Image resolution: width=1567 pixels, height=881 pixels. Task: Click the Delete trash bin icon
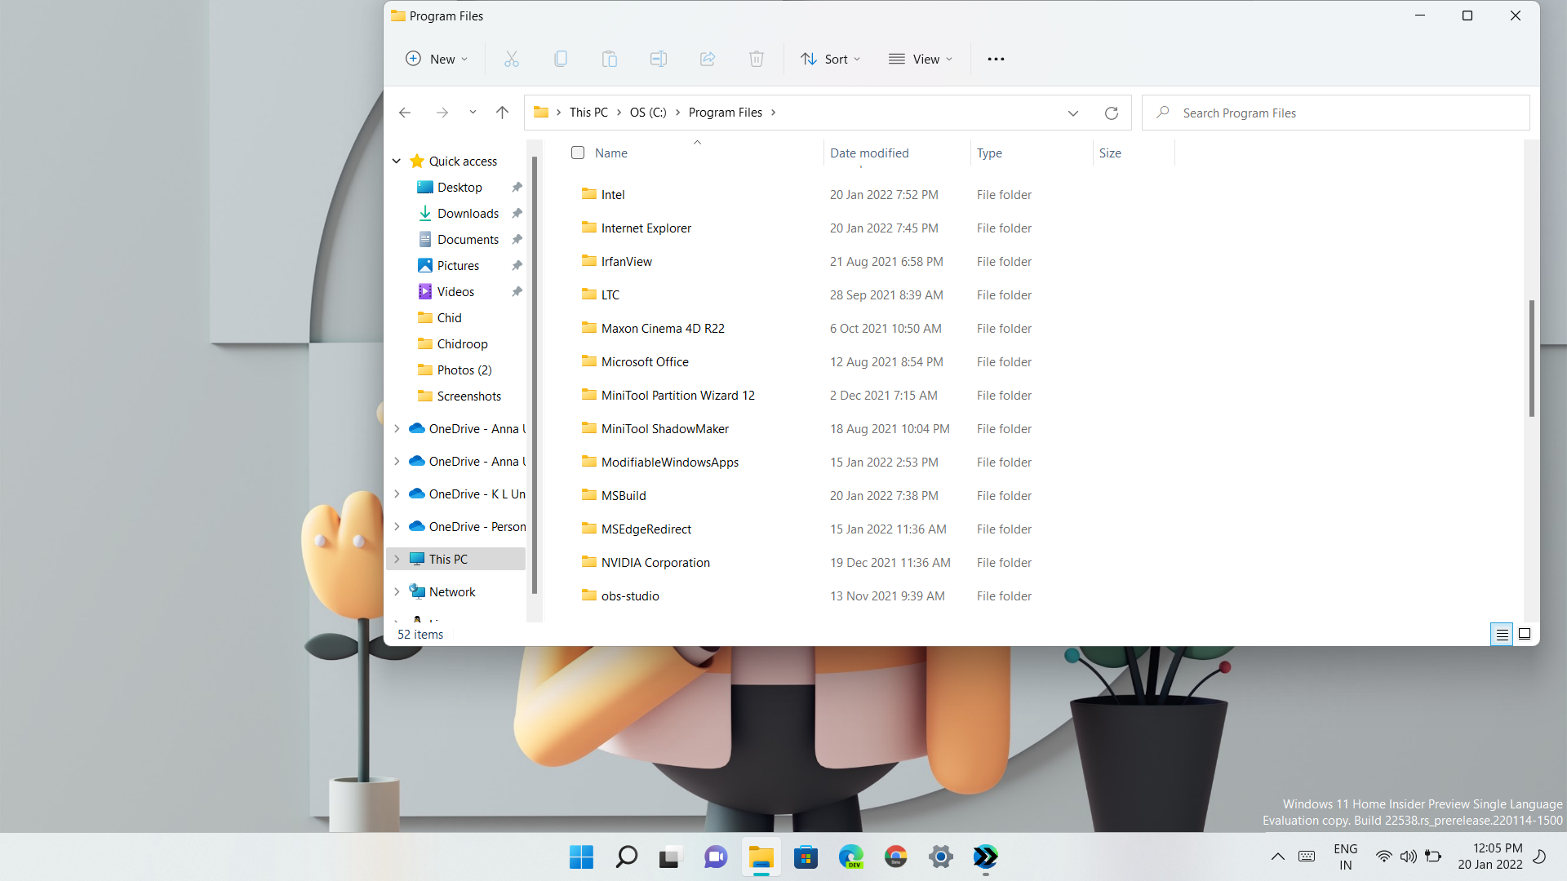pos(756,59)
